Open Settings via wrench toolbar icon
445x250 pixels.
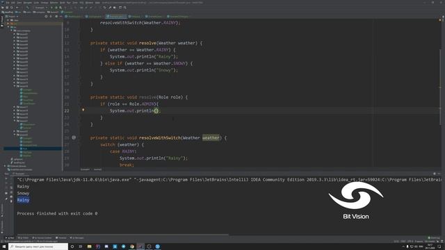pyautogui.click(x=110, y=8)
